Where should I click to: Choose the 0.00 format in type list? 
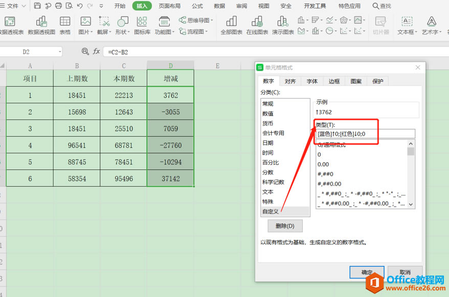point(362,164)
